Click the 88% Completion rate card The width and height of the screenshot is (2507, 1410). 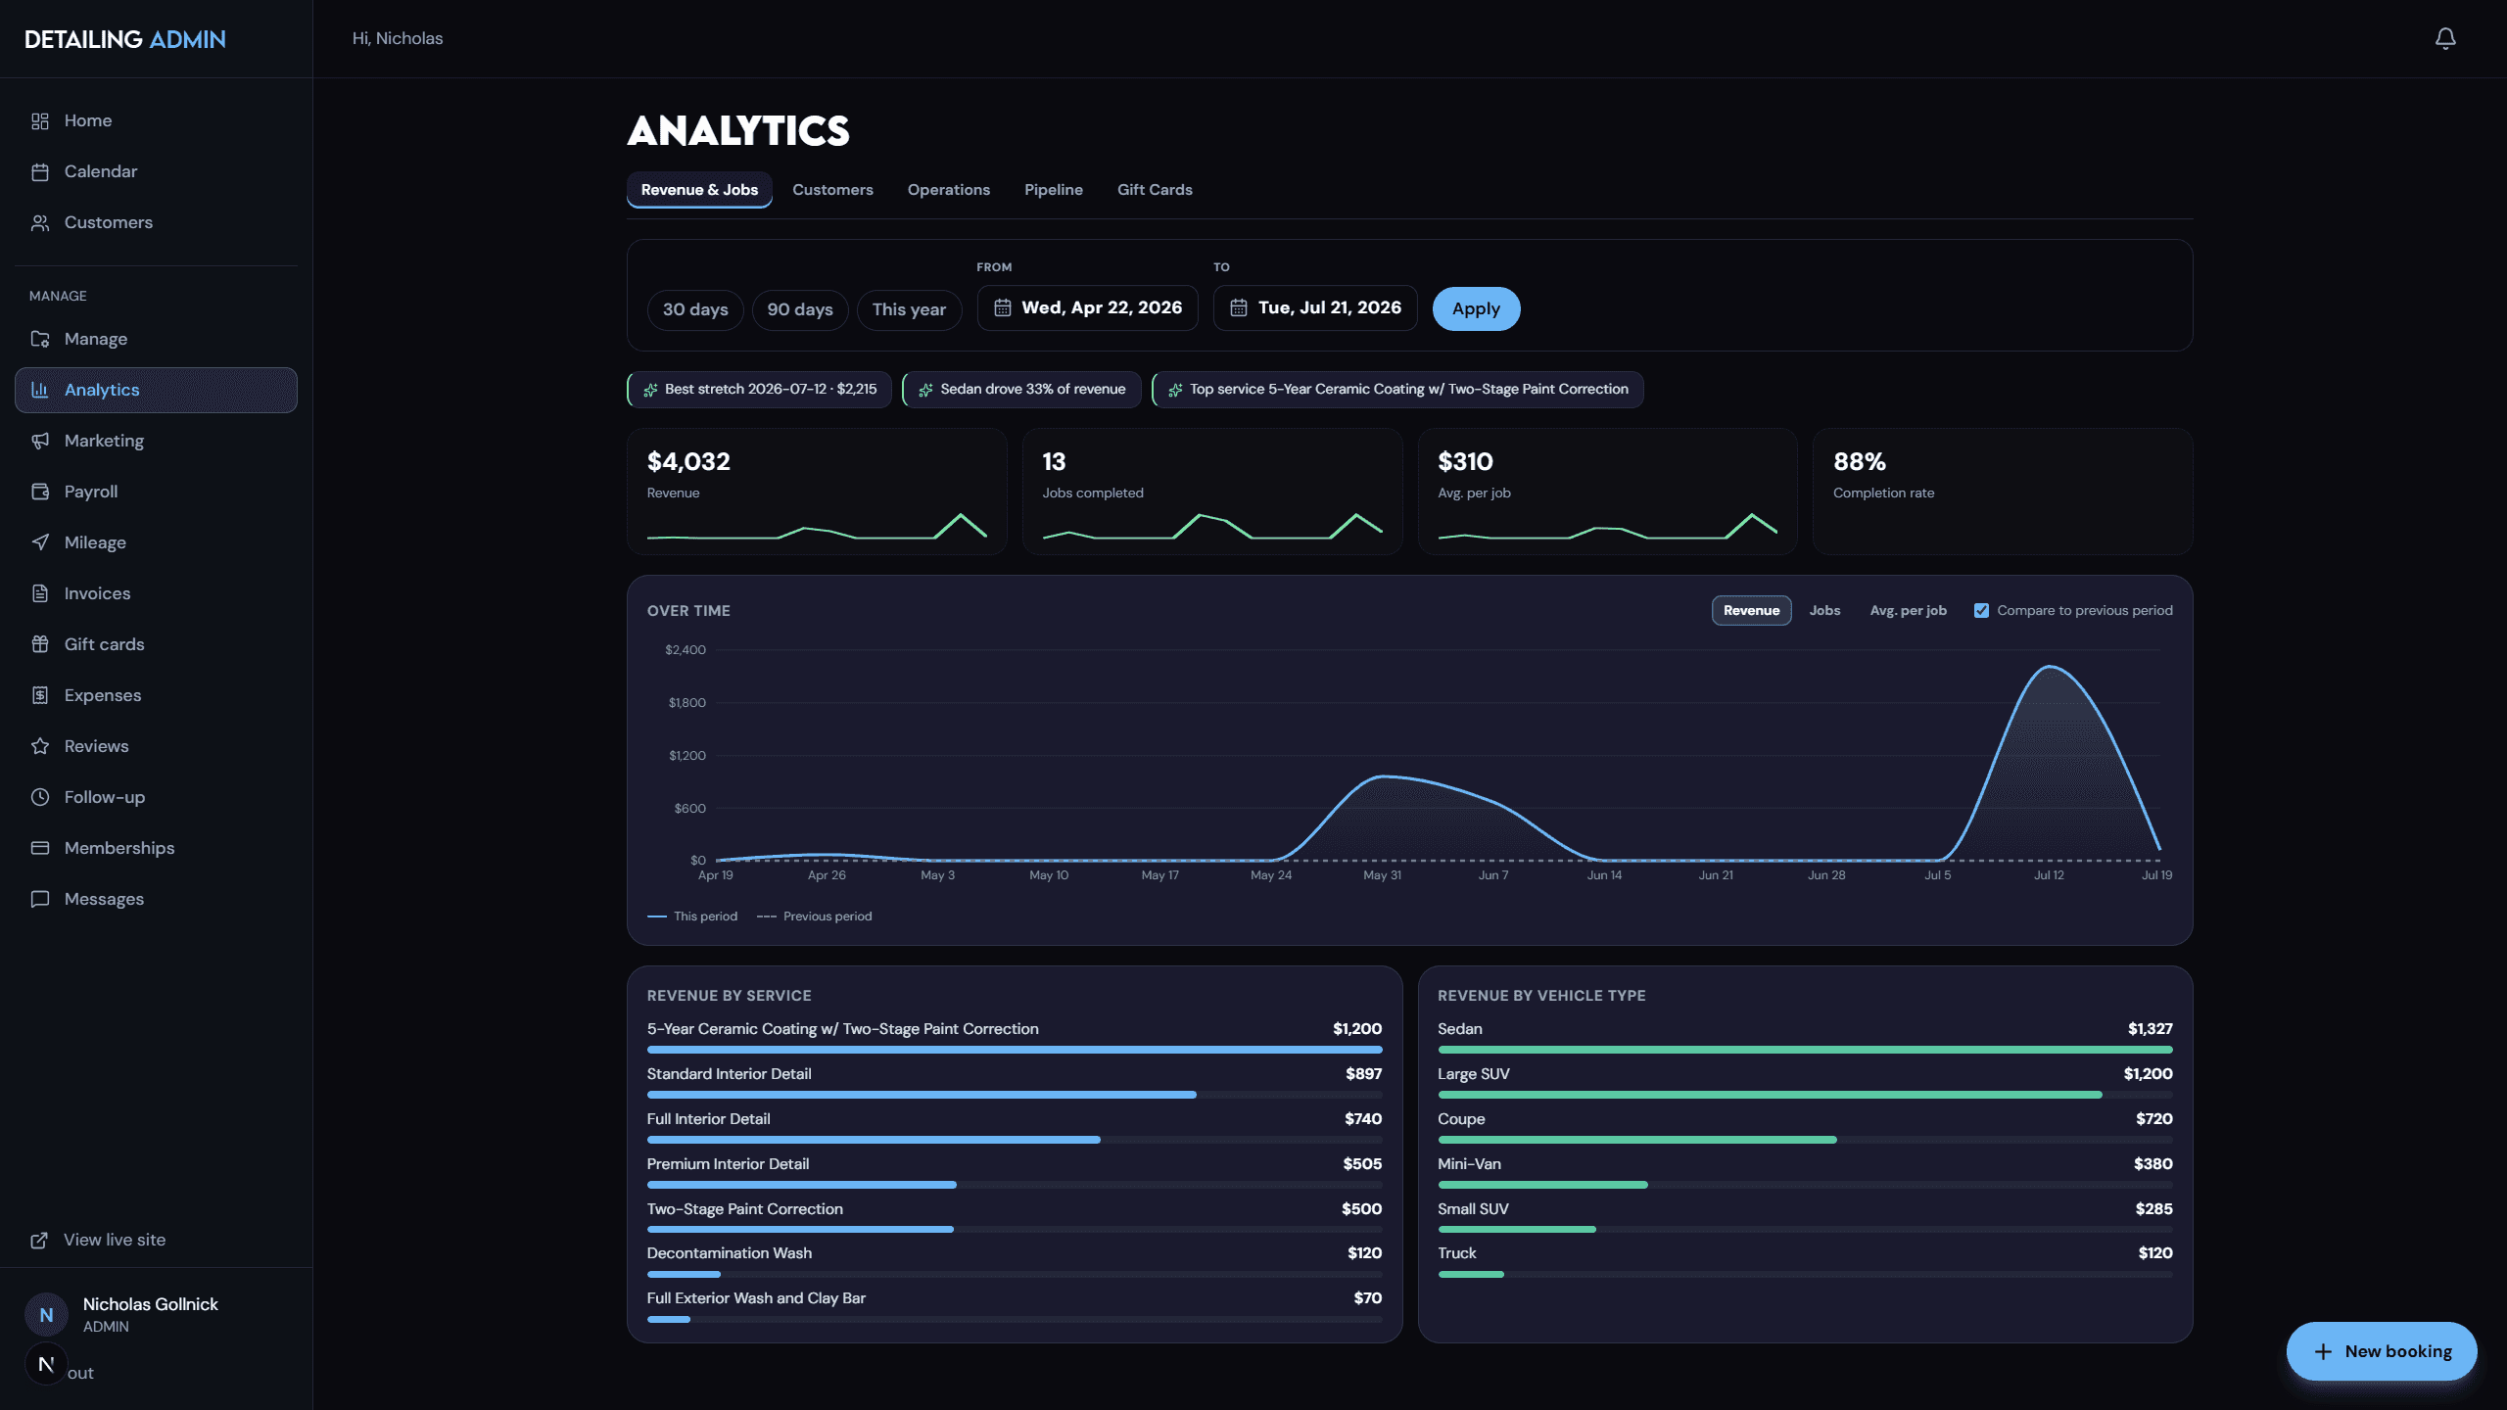pos(2003,492)
